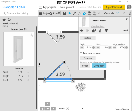Click the Height 2.15m input field
This screenshot has height=111, width=132.
[88, 48]
